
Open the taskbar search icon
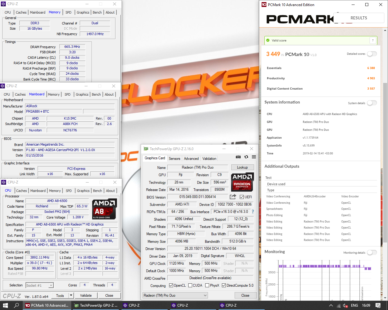click(x=17, y=305)
